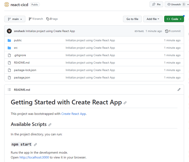Click the tag icon beside 0 tags
189x162 pixels.
48,19
